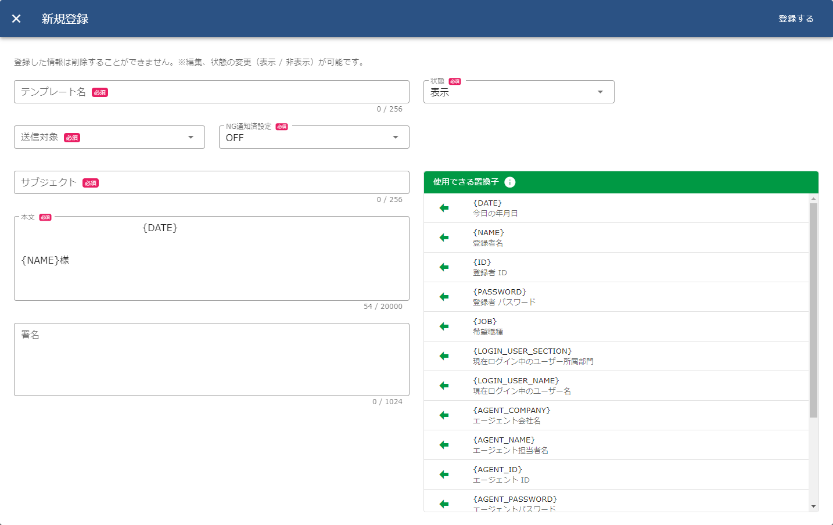Image resolution: width=833 pixels, height=525 pixels.
Task: Click the arrow next to {AGENT_COMPANY}
Action: (x=444, y=415)
